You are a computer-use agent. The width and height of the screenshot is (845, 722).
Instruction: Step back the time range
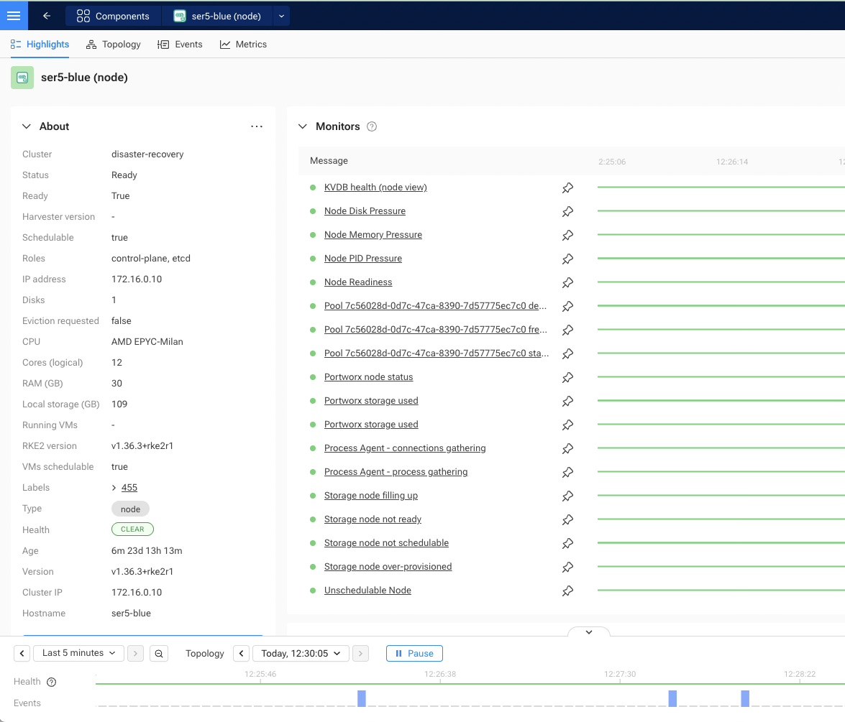pyautogui.click(x=22, y=653)
